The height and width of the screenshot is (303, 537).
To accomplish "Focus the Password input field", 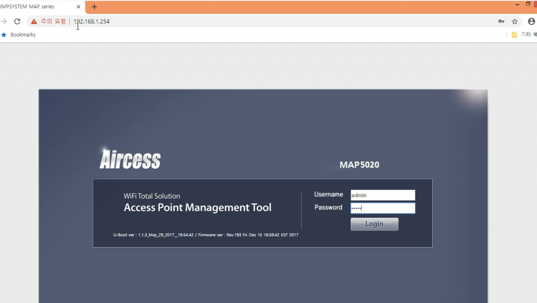I will 382,208.
